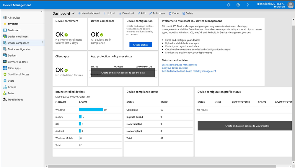Open All services in sidebar
295x168 pixels.
[x=14, y=18]
